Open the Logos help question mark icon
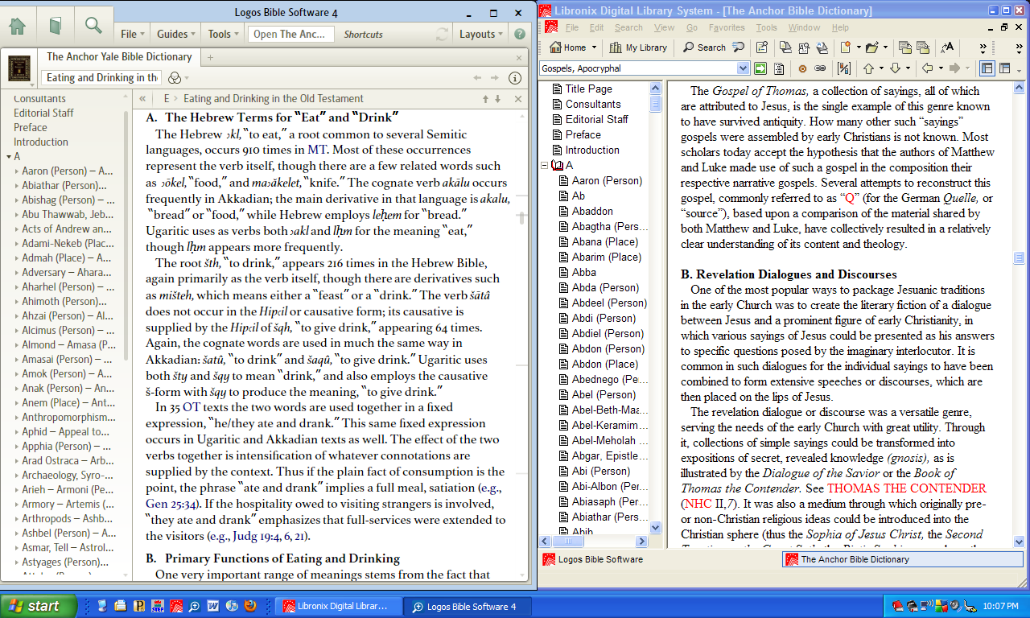 click(x=519, y=34)
